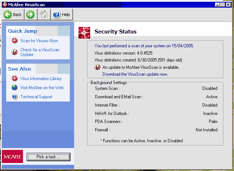Select Check for a VirusScan Update link
The image size is (234, 171).
(x=39, y=52)
